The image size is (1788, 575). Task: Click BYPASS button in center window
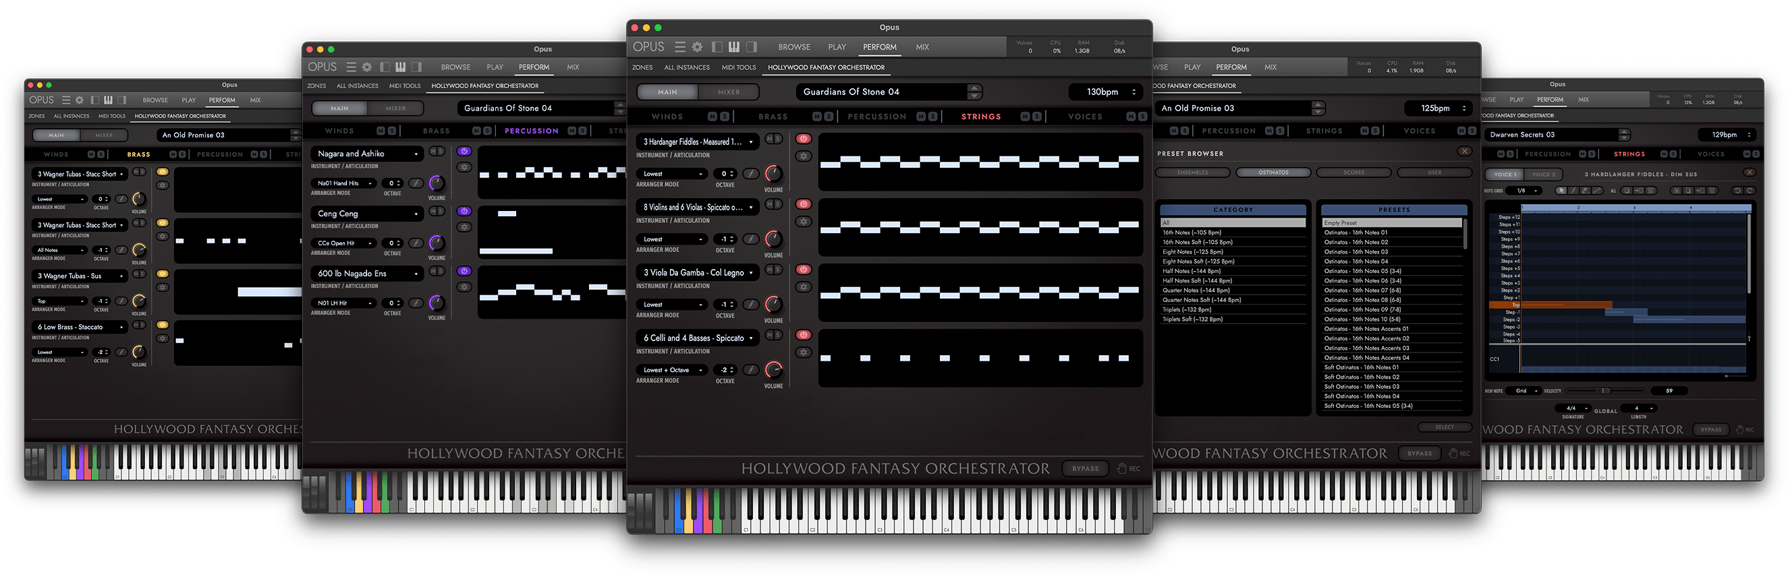pyautogui.click(x=1085, y=469)
